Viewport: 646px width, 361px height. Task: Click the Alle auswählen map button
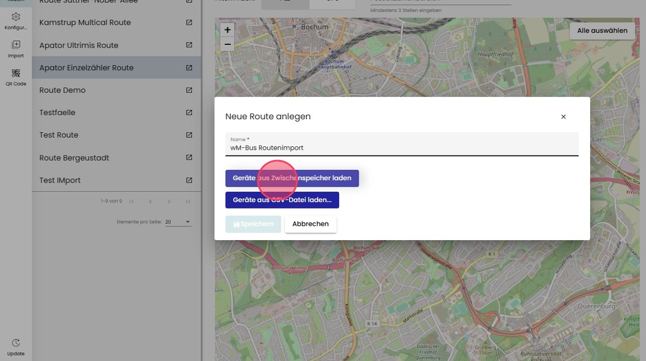pyautogui.click(x=602, y=31)
